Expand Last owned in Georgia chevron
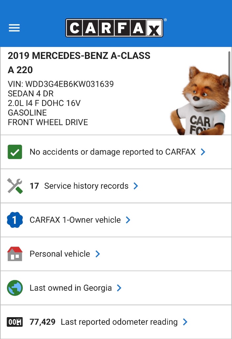232x339 pixels. [119, 288]
